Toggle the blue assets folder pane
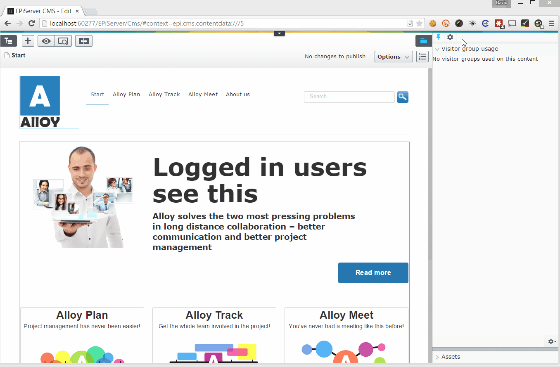 pyautogui.click(x=423, y=41)
